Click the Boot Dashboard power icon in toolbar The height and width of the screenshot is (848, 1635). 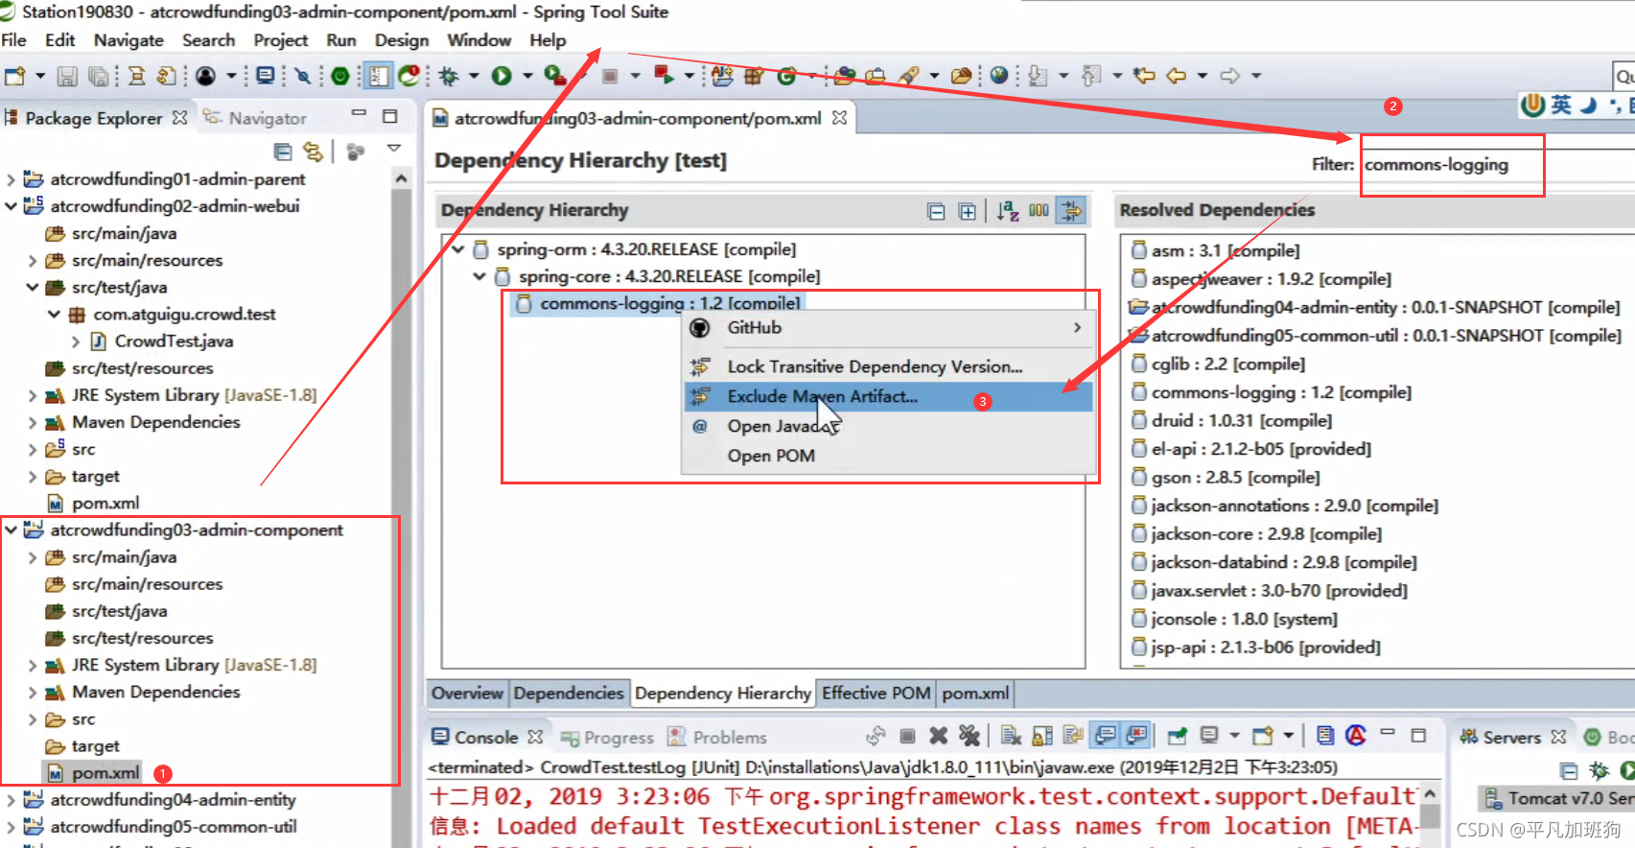click(x=340, y=76)
